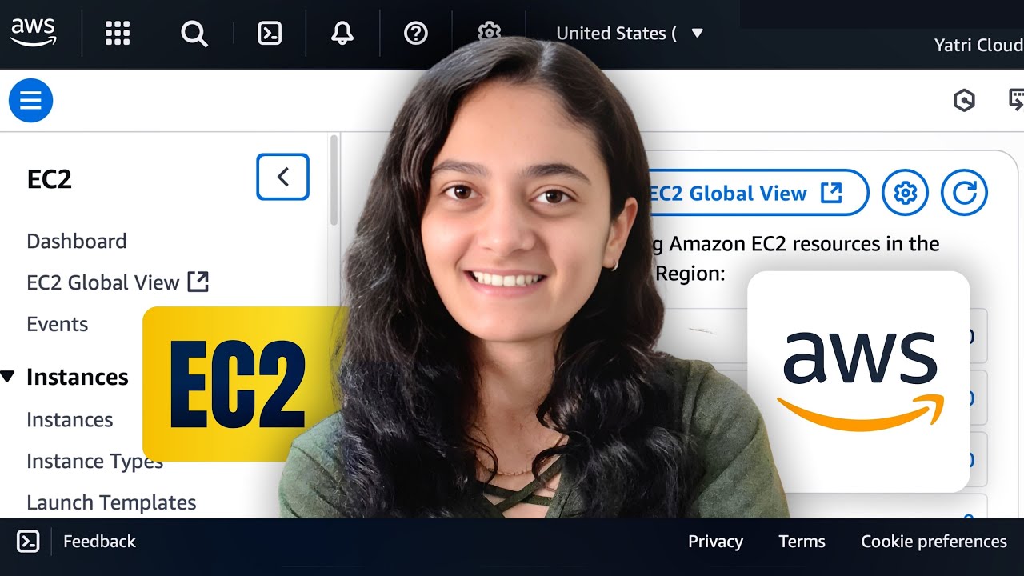This screenshot has height=576, width=1024.
Task: Open the Yatri Cloud account menu
Action: pyautogui.click(x=978, y=45)
